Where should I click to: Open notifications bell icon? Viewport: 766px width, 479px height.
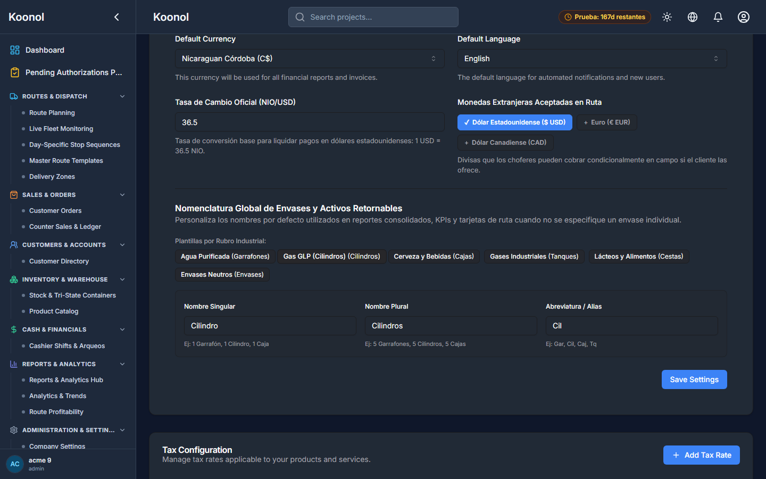click(718, 17)
